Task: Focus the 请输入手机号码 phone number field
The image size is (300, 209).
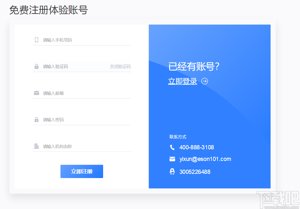Action: 82,40
